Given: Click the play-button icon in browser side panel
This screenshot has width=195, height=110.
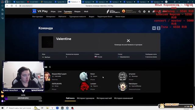Looking at the screenshot, I should coord(2,10).
